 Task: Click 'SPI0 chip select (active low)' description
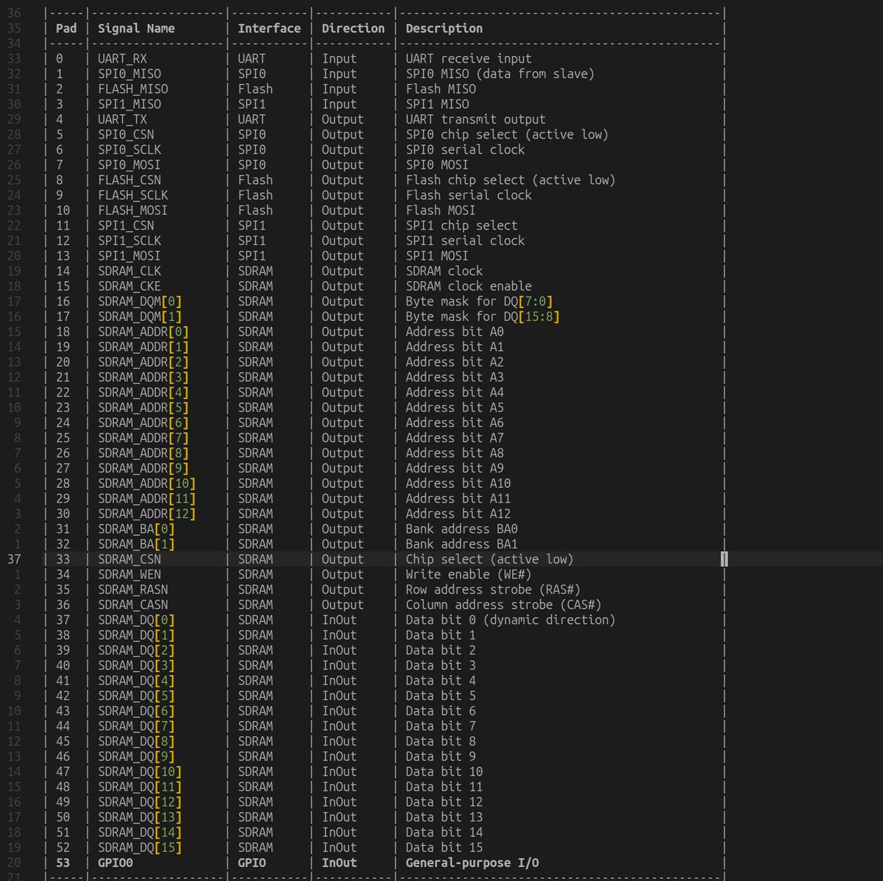[507, 135]
